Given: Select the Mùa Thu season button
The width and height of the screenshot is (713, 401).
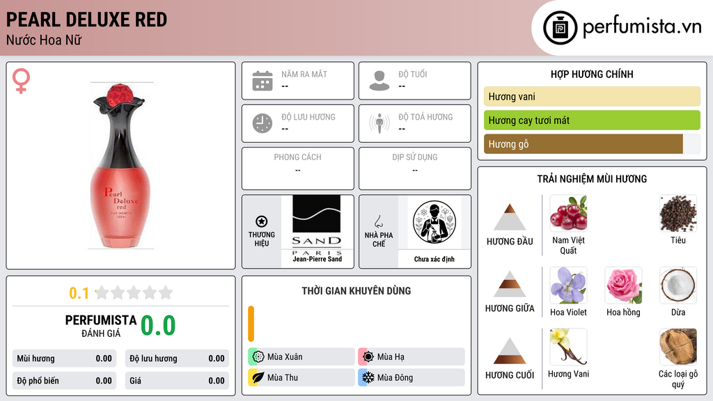Looking at the screenshot, I should pos(301,377).
